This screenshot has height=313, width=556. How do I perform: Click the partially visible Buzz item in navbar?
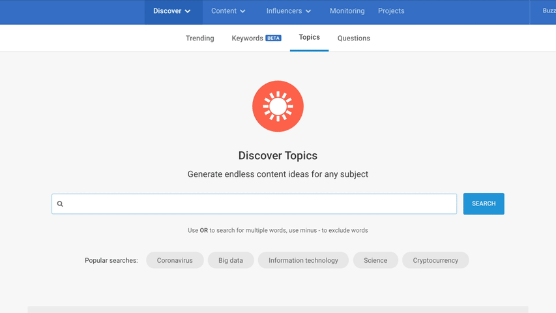coord(548,11)
